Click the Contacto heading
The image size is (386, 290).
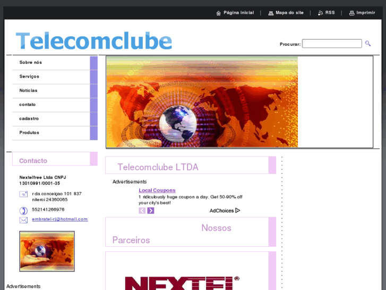33,161
